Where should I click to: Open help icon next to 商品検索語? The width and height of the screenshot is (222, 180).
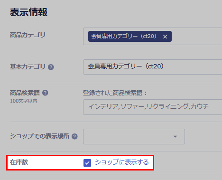pyautogui.click(x=45, y=93)
